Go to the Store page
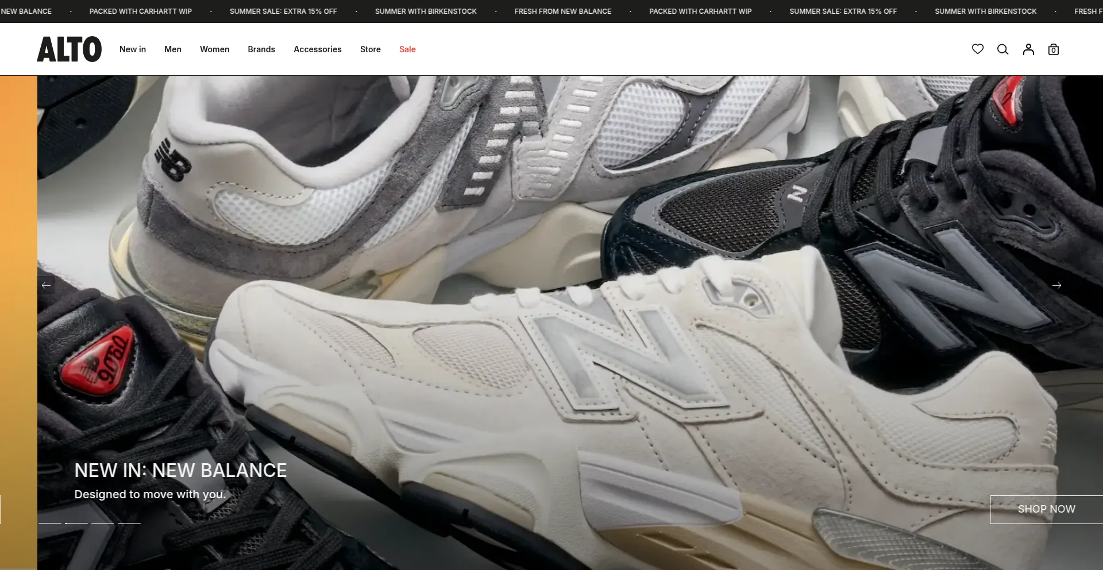Screen dimensions: 1103x570 (x=370, y=49)
